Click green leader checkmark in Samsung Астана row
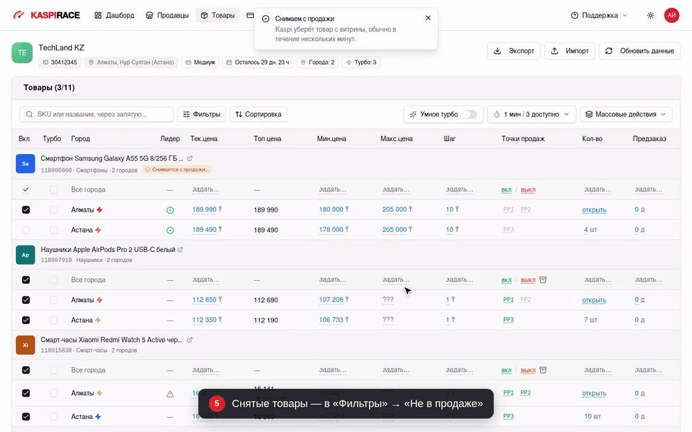This screenshot has width=692, height=432. [170, 230]
